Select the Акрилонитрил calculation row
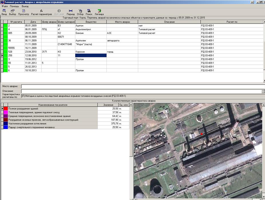The width and height of the screenshot is (265, 200). 90,29
